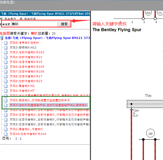
Task: Open black-text result 页码5:右后低音喇叭,右前低音喇叭
Action: [x=50, y=125]
